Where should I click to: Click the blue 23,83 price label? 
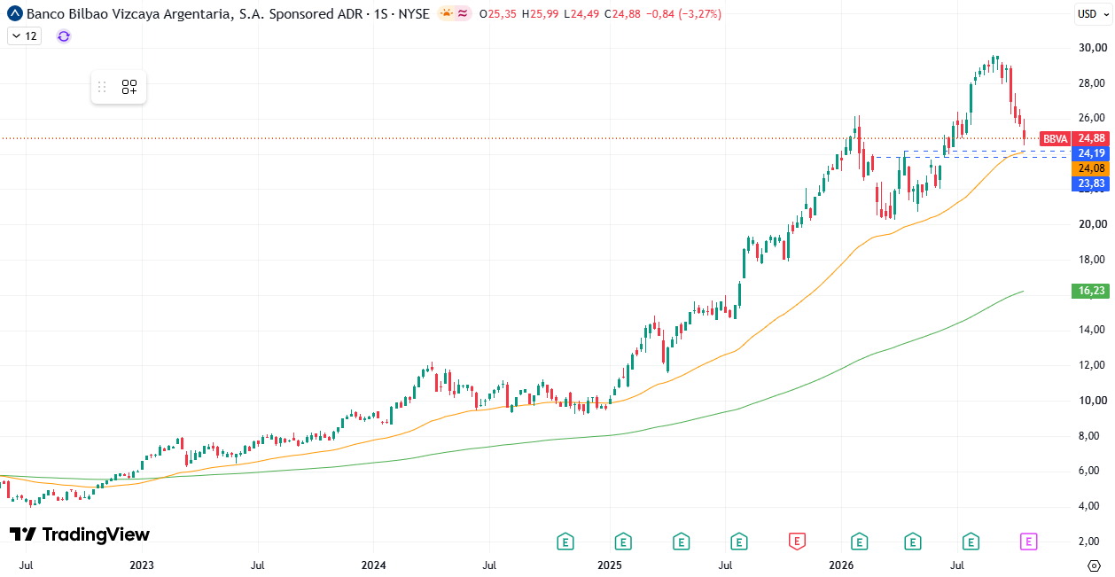1090,183
